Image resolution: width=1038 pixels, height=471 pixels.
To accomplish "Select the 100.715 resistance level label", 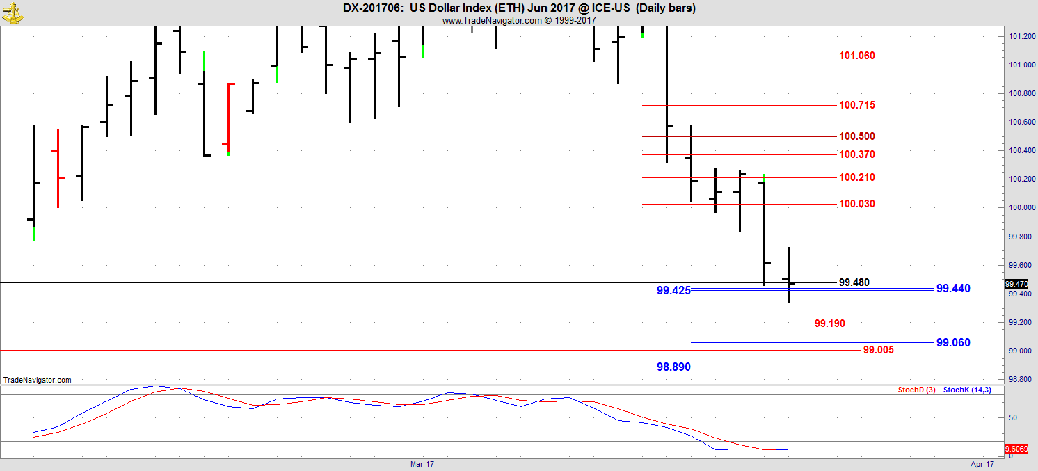I will point(857,105).
